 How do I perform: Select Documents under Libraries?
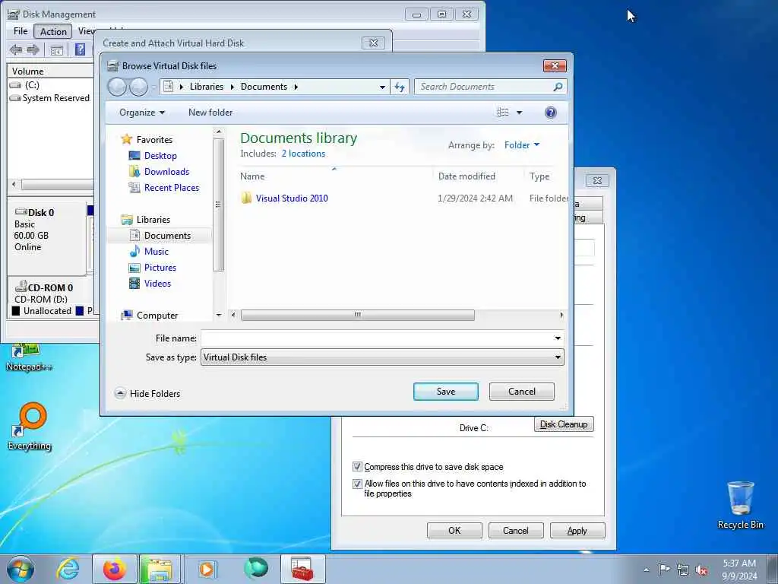pos(167,236)
